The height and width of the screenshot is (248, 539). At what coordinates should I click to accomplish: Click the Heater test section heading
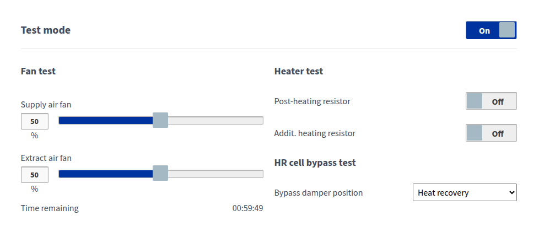298,71
